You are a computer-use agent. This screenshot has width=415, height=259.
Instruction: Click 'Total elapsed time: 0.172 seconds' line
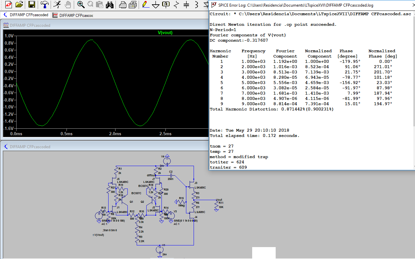click(x=254, y=136)
